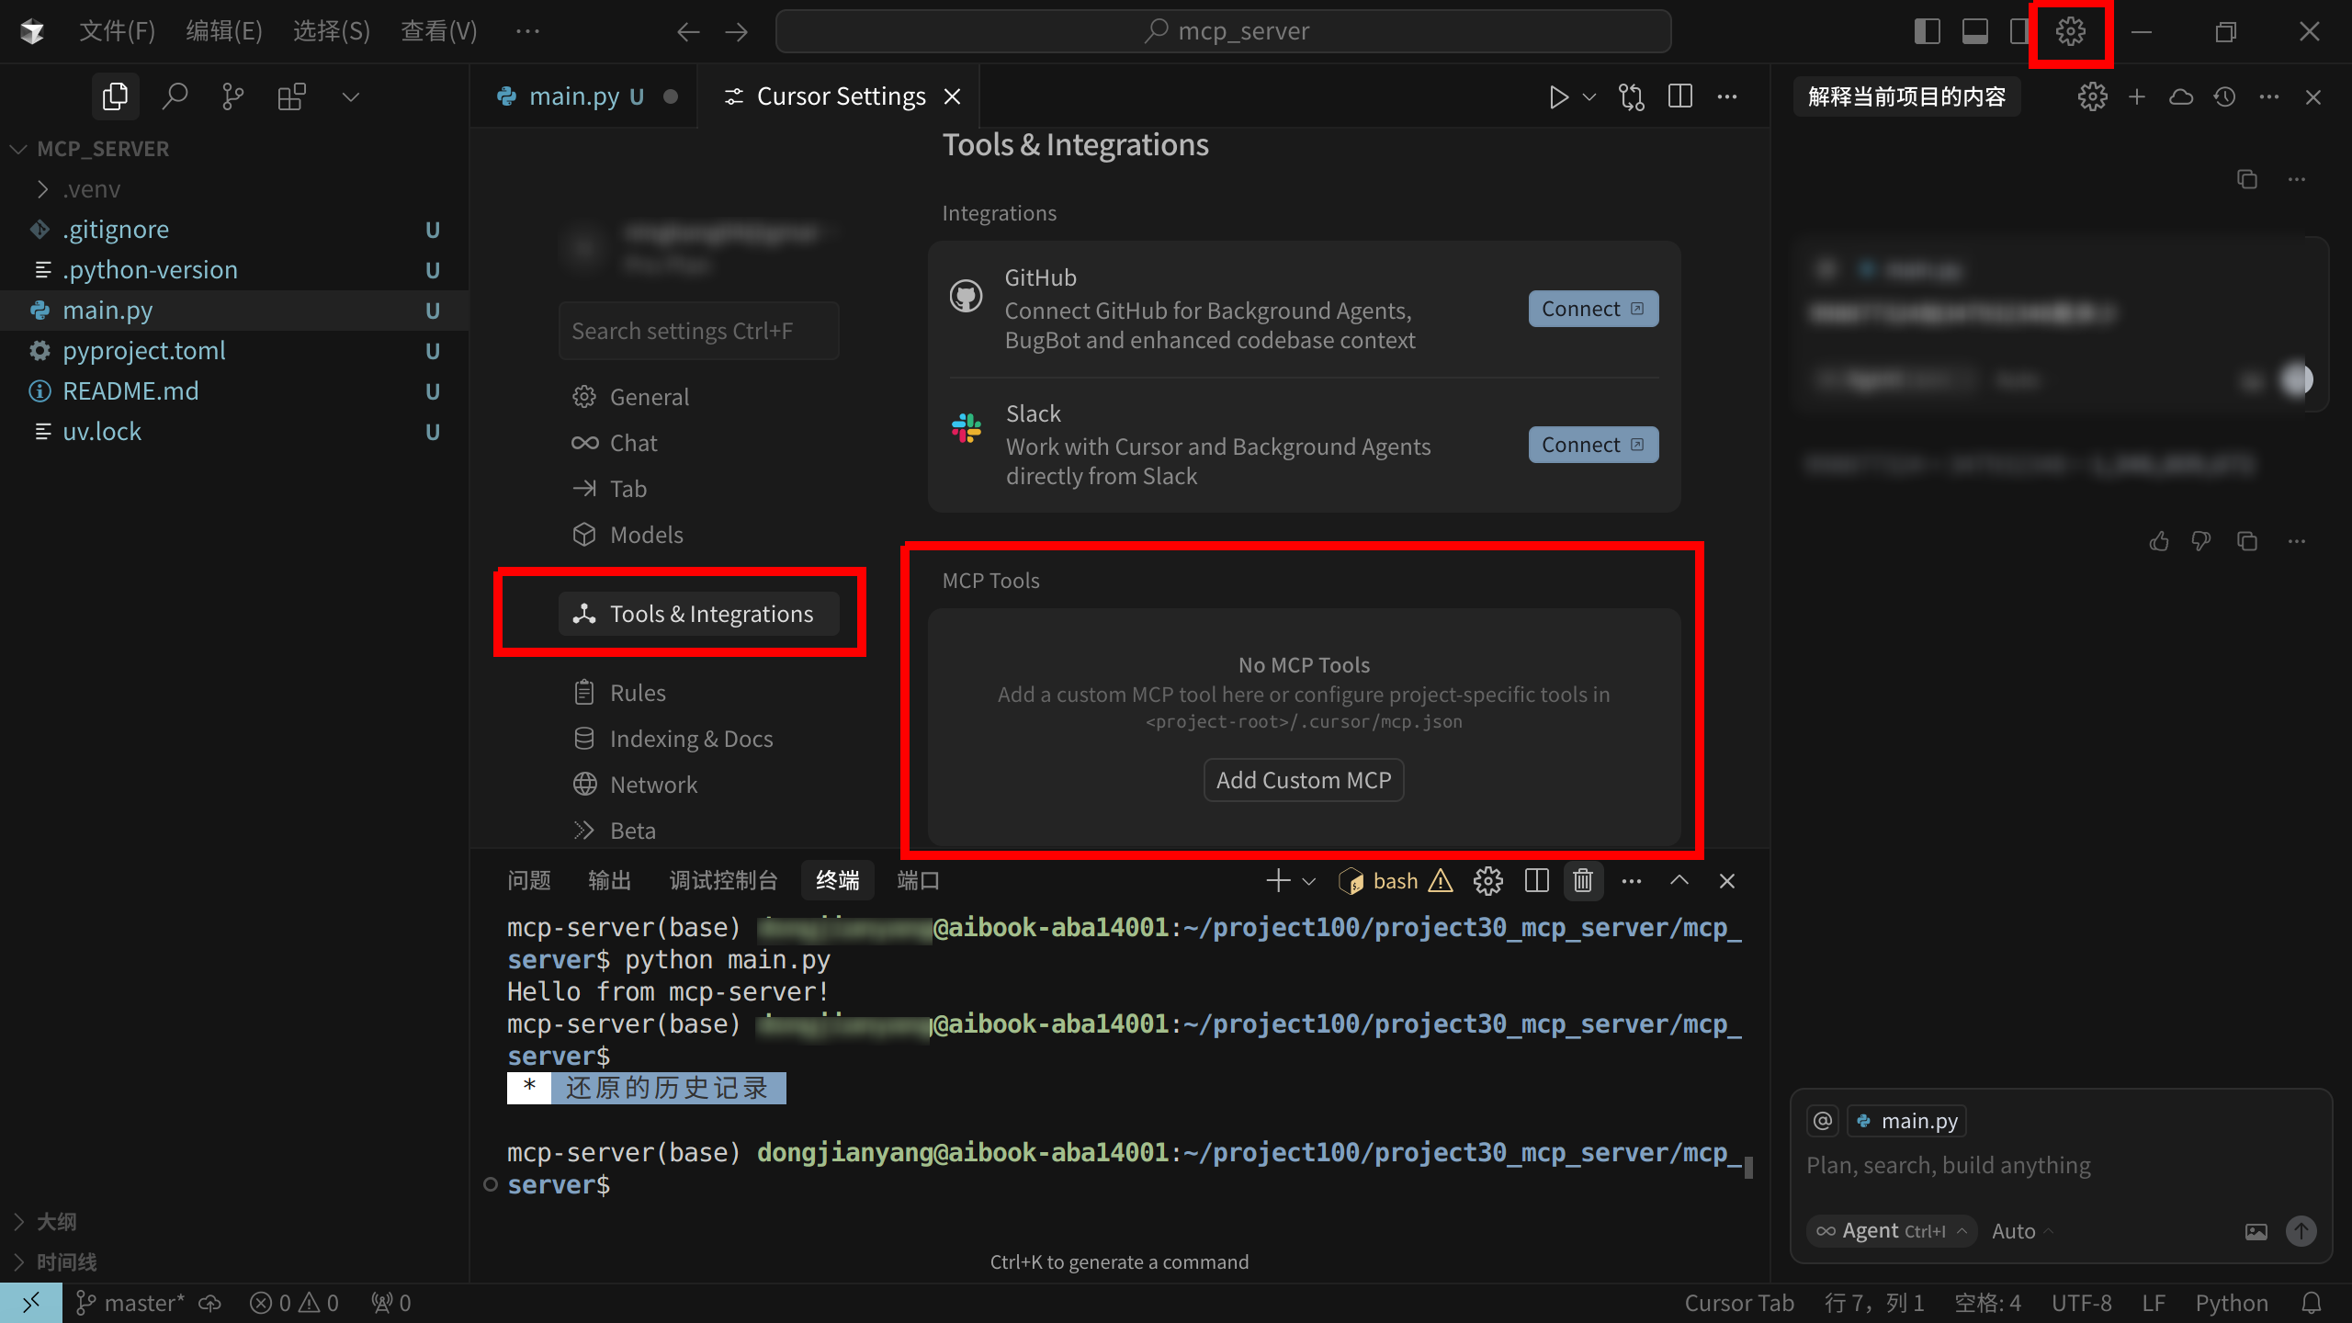
Task: Open the Extensions view
Action: tap(292, 96)
